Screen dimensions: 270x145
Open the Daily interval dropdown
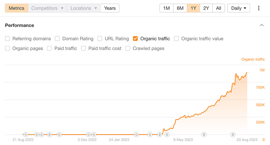239,8
